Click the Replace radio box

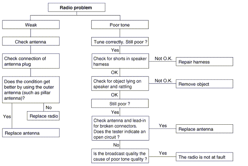tap(44, 116)
